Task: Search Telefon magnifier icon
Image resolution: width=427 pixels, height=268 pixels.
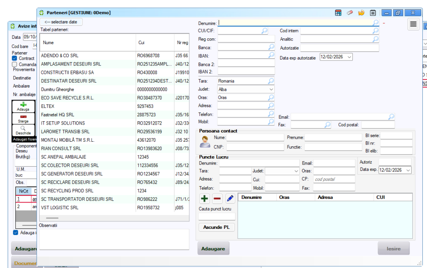Action: 271,114
